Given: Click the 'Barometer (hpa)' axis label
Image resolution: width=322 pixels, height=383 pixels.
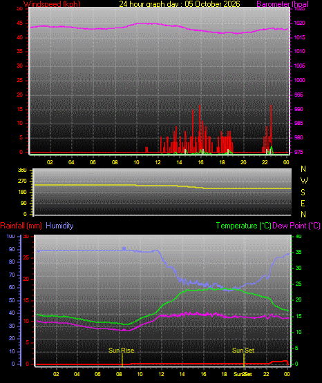Looking at the screenshot, I should point(283,4).
